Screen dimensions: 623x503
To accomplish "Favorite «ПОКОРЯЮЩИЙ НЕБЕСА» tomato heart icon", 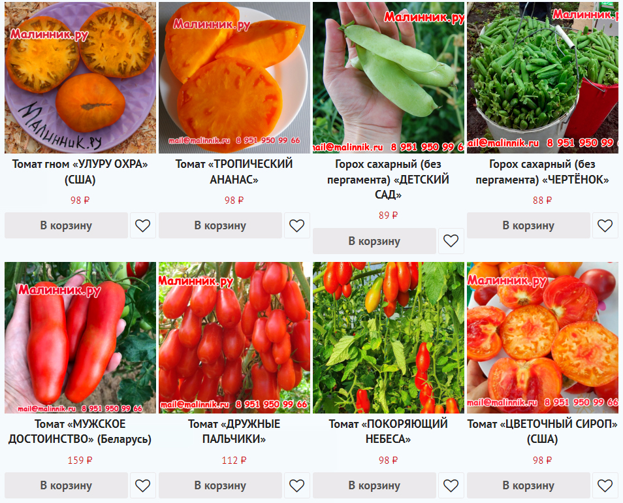I will pos(451,485).
